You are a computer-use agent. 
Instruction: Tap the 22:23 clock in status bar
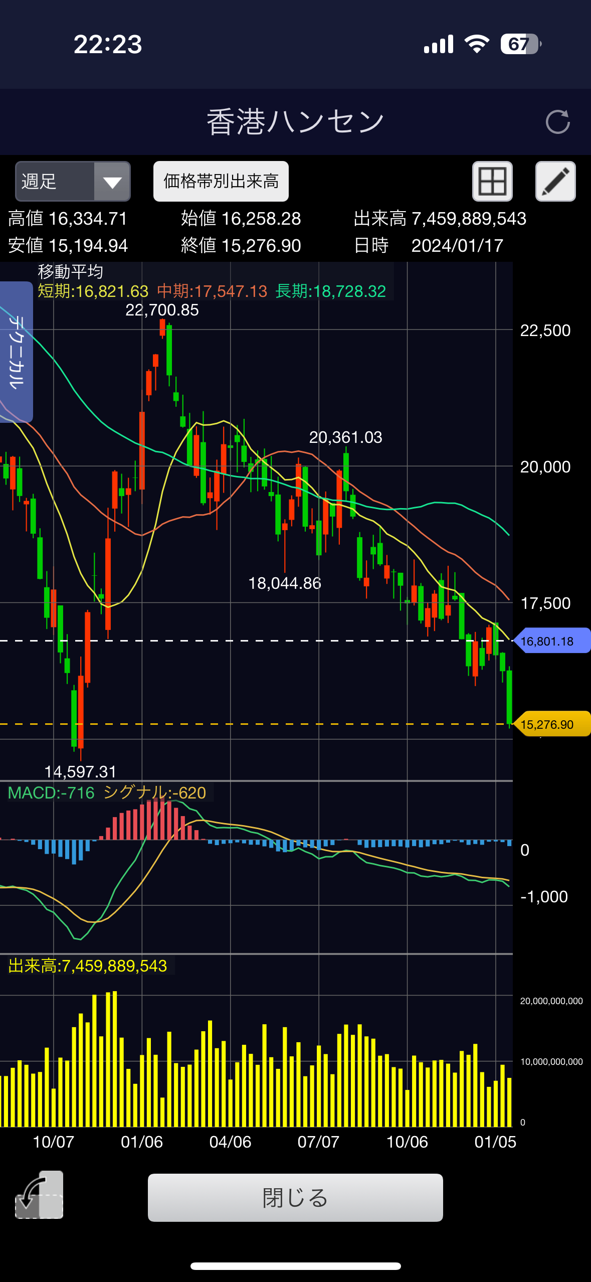pos(108,44)
